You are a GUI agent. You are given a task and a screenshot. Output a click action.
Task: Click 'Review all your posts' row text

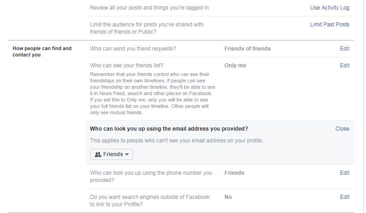click(149, 8)
